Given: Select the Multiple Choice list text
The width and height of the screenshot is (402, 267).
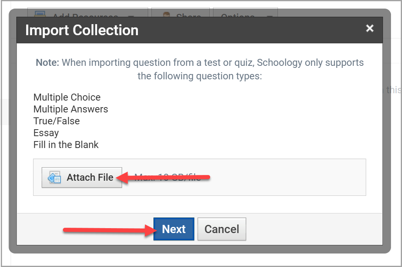Looking at the screenshot, I should pyautogui.click(x=67, y=97).
